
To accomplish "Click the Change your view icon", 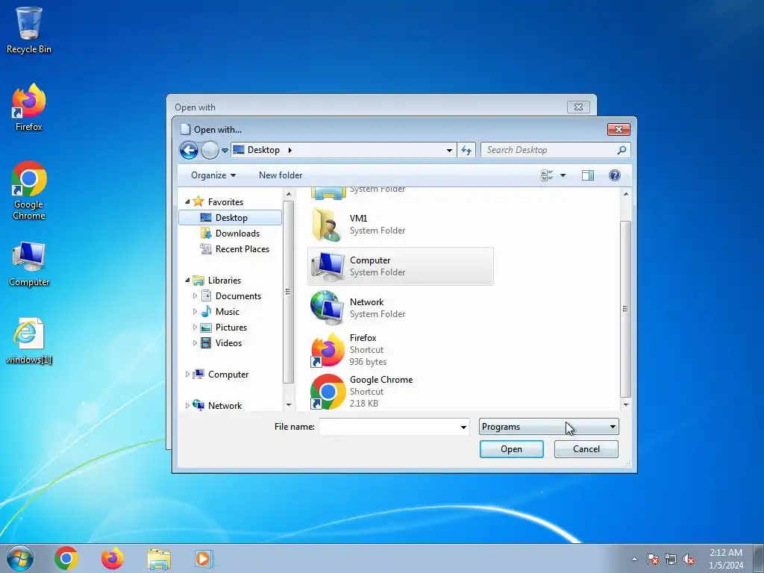I will (x=547, y=175).
